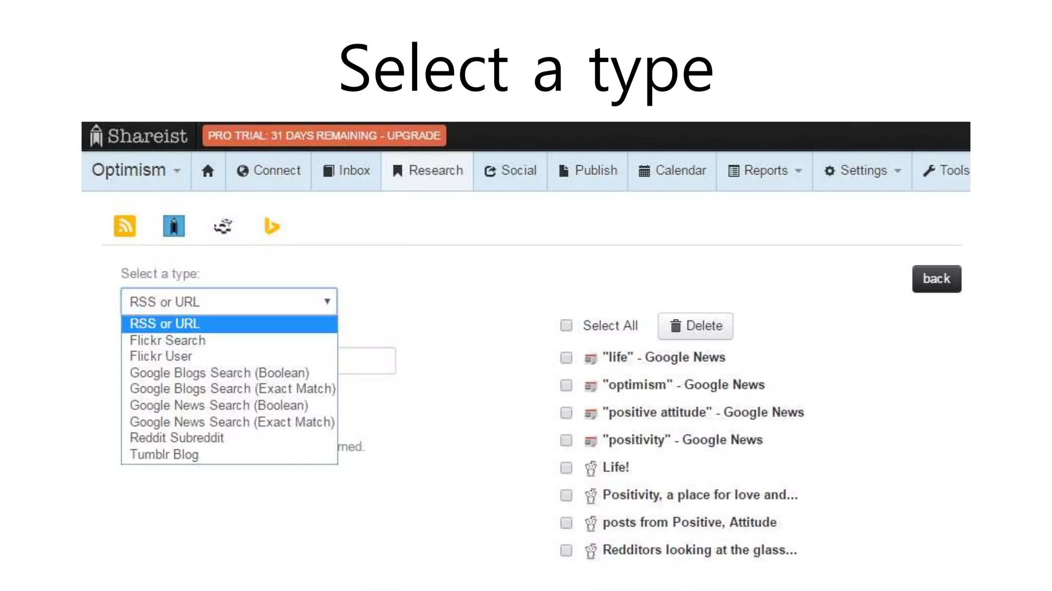
Task: Check the "positivity" - Google News box
Action: click(x=566, y=440)
